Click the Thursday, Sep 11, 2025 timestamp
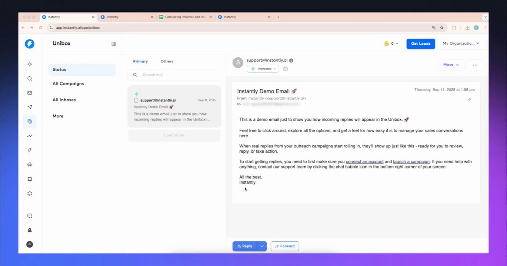The image size is (507, 266). coord(444,90)
